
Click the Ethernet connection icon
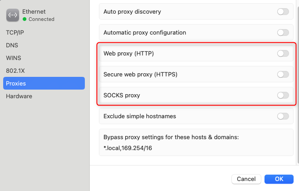click(x=13, y=15)
